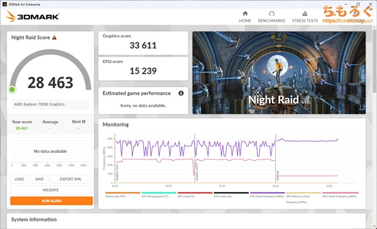Click EXPORT XML button
Screen dimensions: 377x229
click(71, 179)
